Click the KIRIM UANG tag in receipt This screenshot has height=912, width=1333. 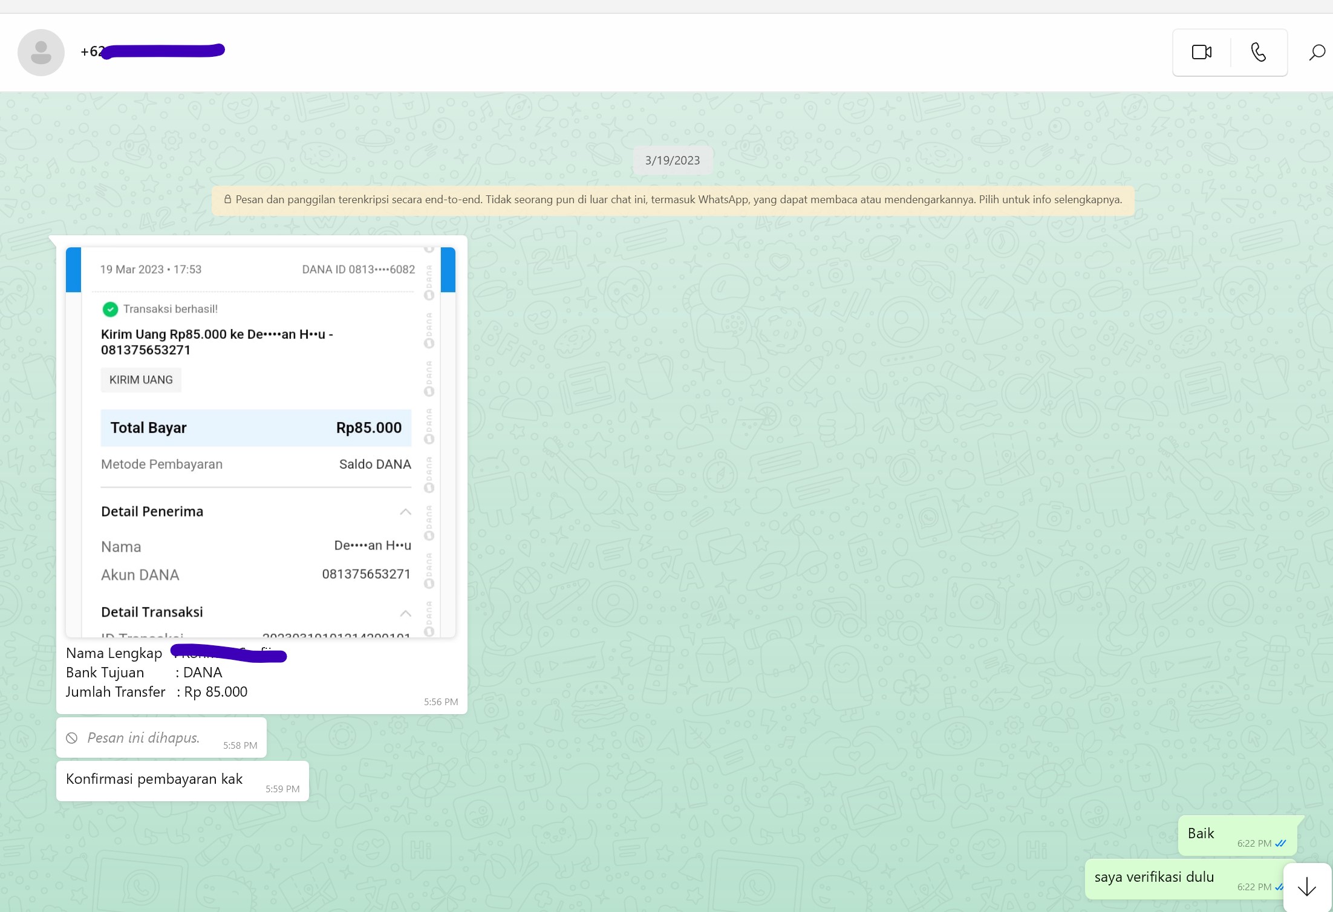click(141, 380)
